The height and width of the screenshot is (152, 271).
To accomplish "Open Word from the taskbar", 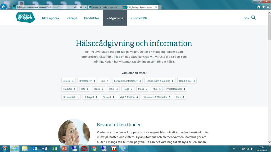I will [x=44, y=149].
